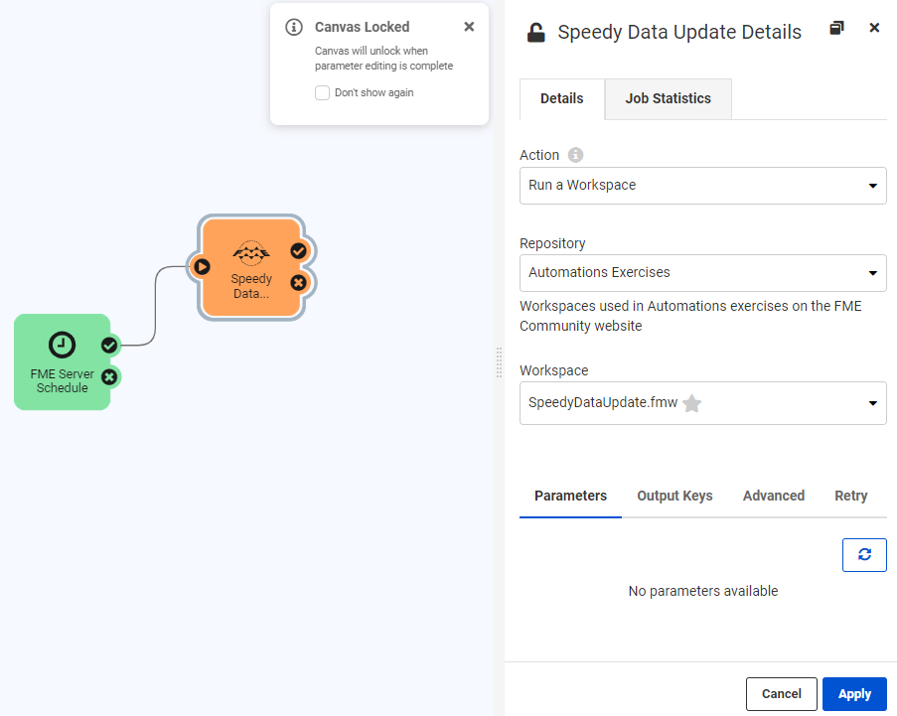Viewport: 897px width, 716px height.
Task: Click the FME Server Schedule clock icon
Action: [62, 345]
